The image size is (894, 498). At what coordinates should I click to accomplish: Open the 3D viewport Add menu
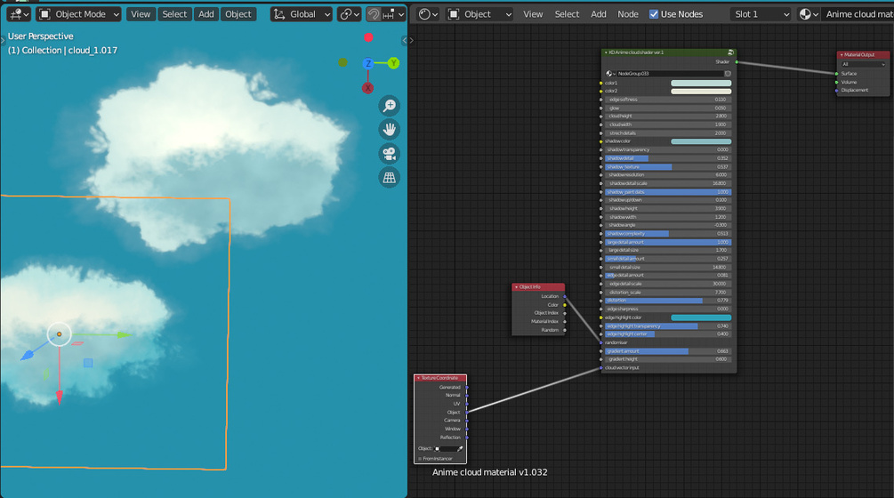tap(205, 14)
